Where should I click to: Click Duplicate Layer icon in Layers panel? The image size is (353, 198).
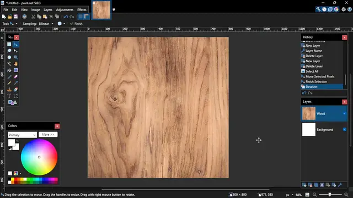[x=316, y=185]
